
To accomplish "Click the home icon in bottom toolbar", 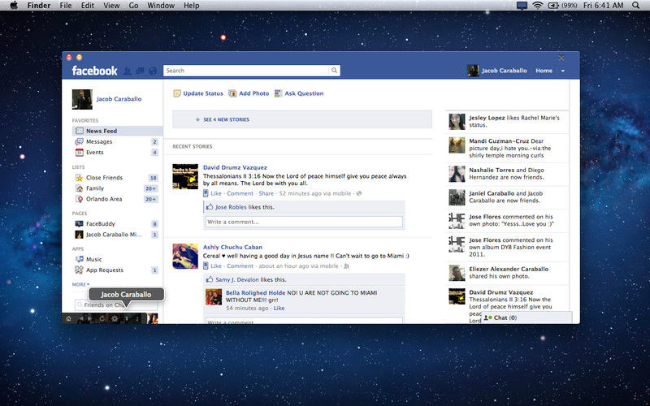I will coord(68,318).
